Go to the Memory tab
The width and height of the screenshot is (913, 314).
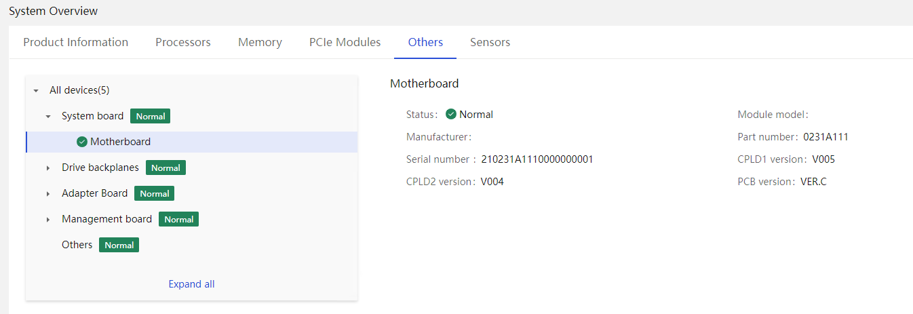click(260, 42)
